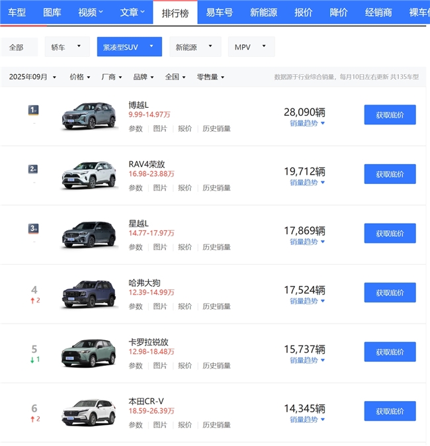Click 获取底价 for 卡罗拉锐放
The width and height of the screenshot is (430, 446).
[390, 352]
